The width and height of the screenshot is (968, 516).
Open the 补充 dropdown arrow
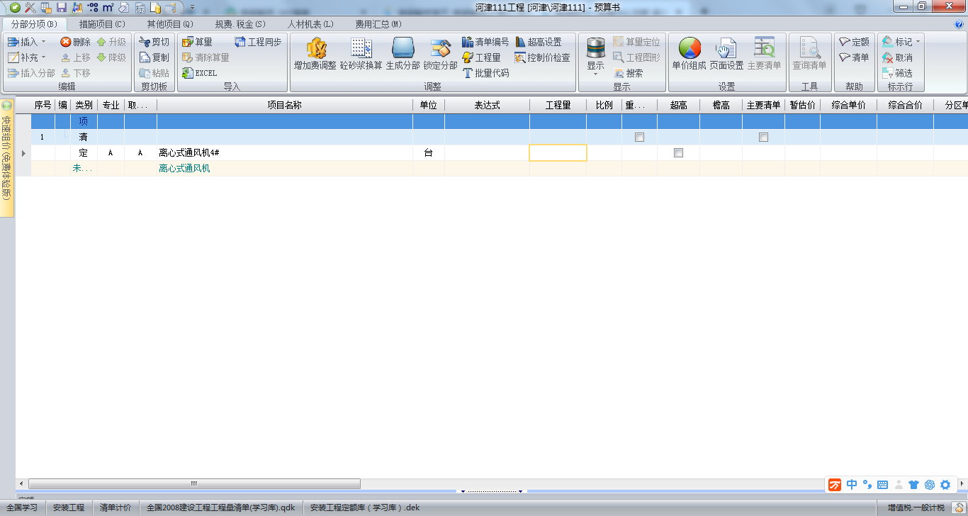pyautogui.click(x=43, y=57)
